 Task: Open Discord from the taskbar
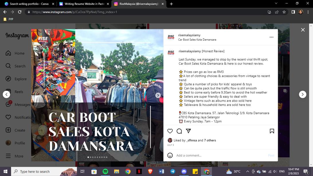pos(184,171)
